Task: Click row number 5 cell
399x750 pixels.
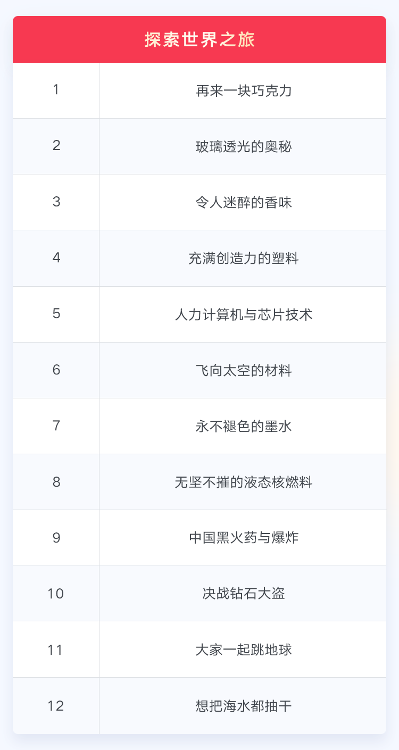Action: pyautogui.click(x=56, y=314)
